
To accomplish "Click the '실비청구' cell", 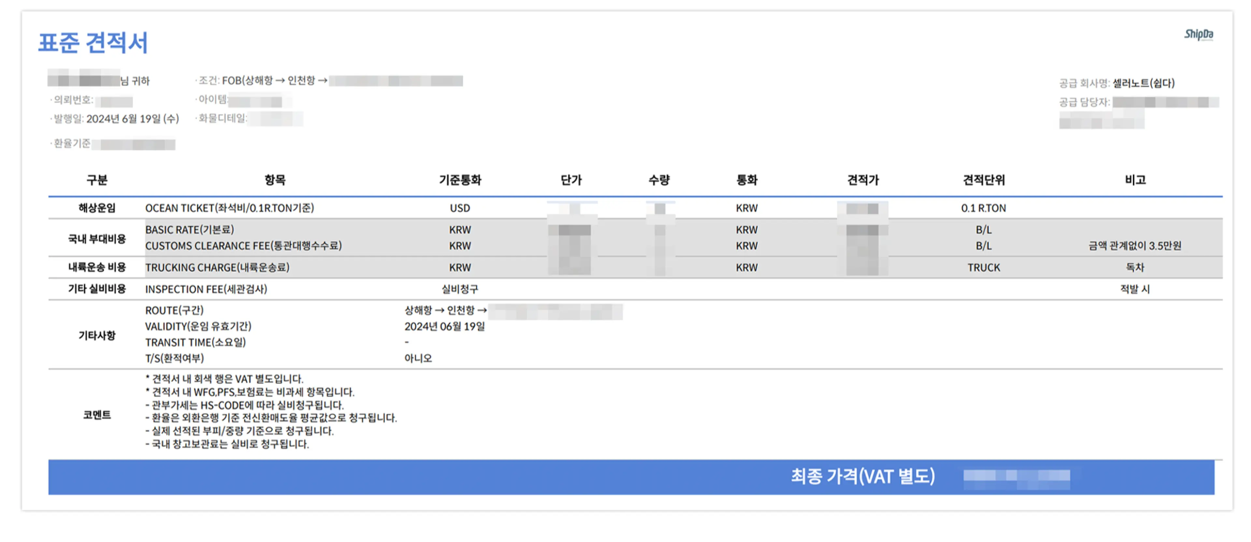I will coord(460,289).
